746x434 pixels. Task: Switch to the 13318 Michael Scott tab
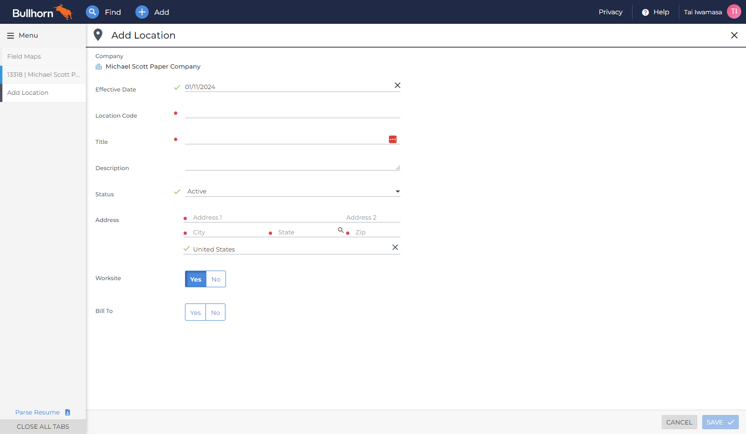43,74
